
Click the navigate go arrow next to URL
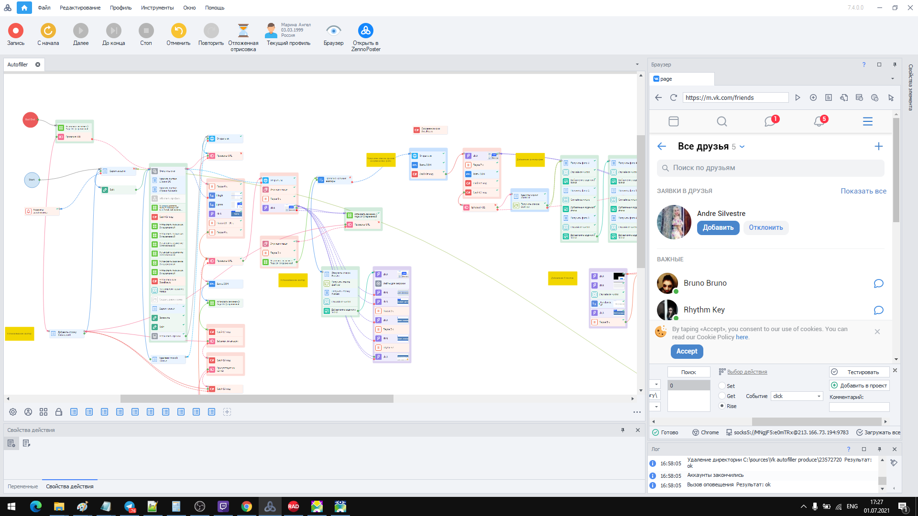(798, 97)
